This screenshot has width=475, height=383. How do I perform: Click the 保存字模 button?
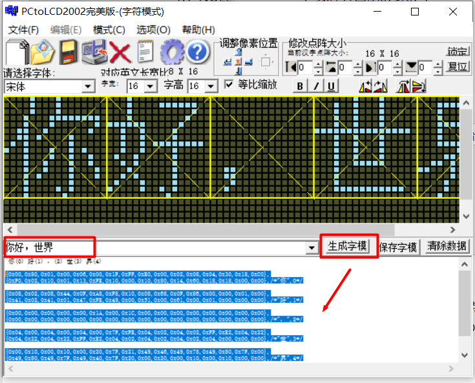click(397, 247)
